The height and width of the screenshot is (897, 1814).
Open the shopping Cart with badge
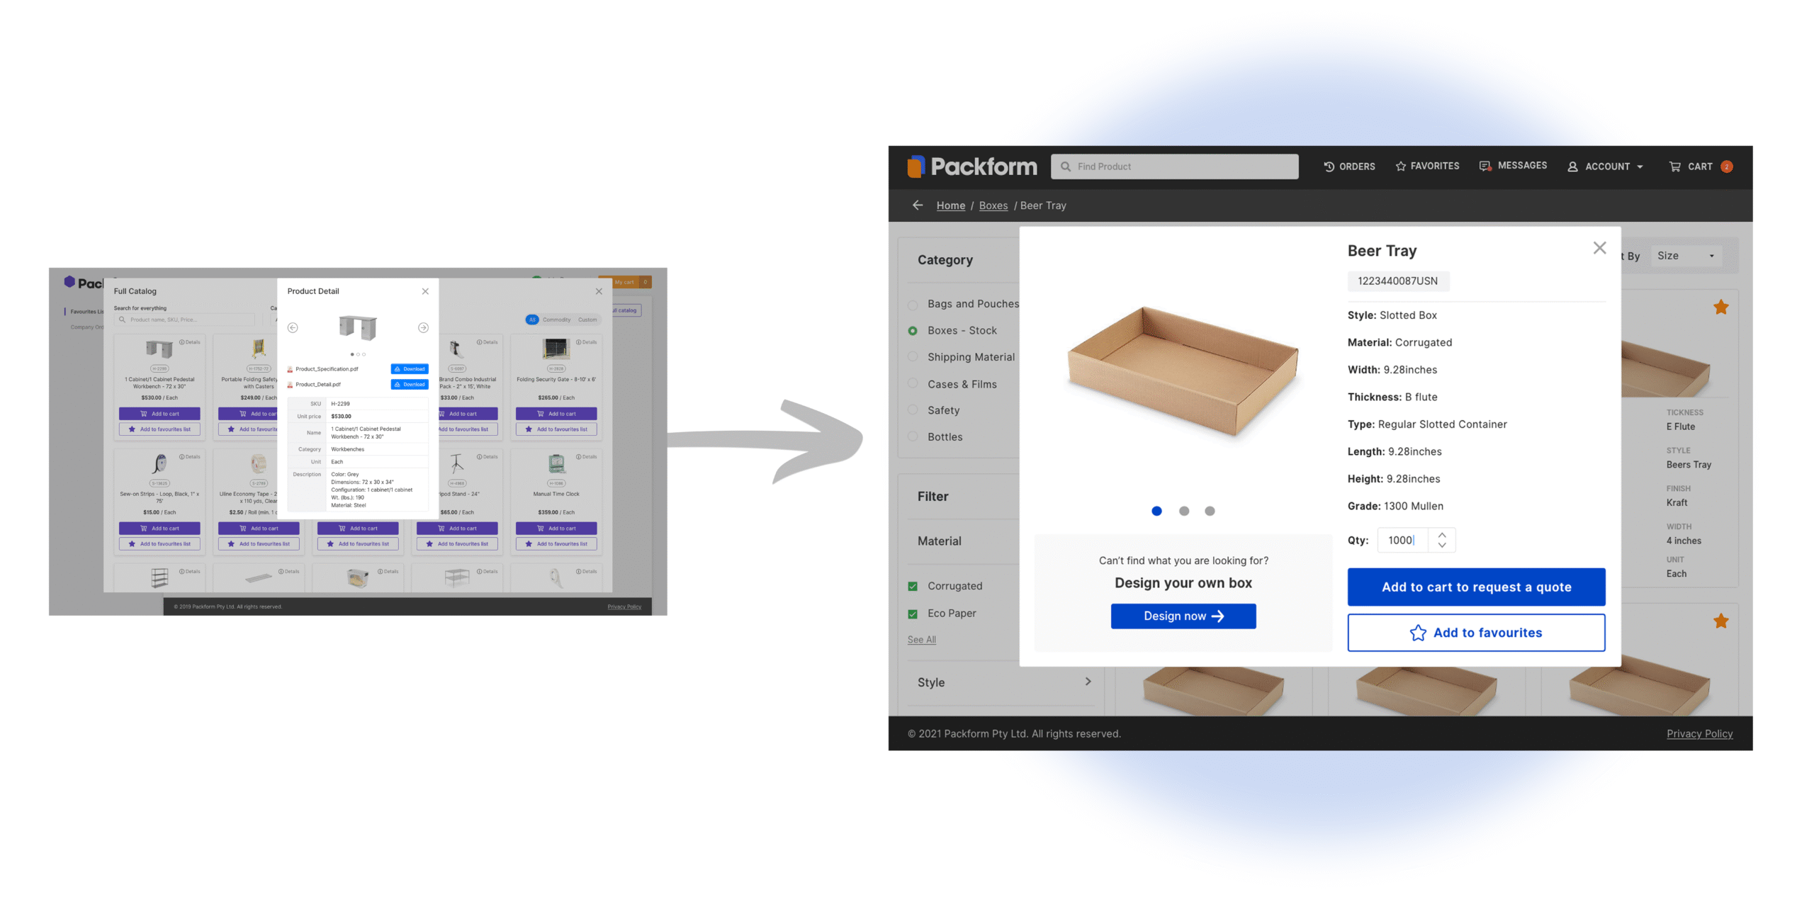click(1700, 167)
